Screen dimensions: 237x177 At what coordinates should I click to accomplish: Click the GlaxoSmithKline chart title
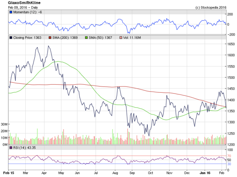[24, 3]
